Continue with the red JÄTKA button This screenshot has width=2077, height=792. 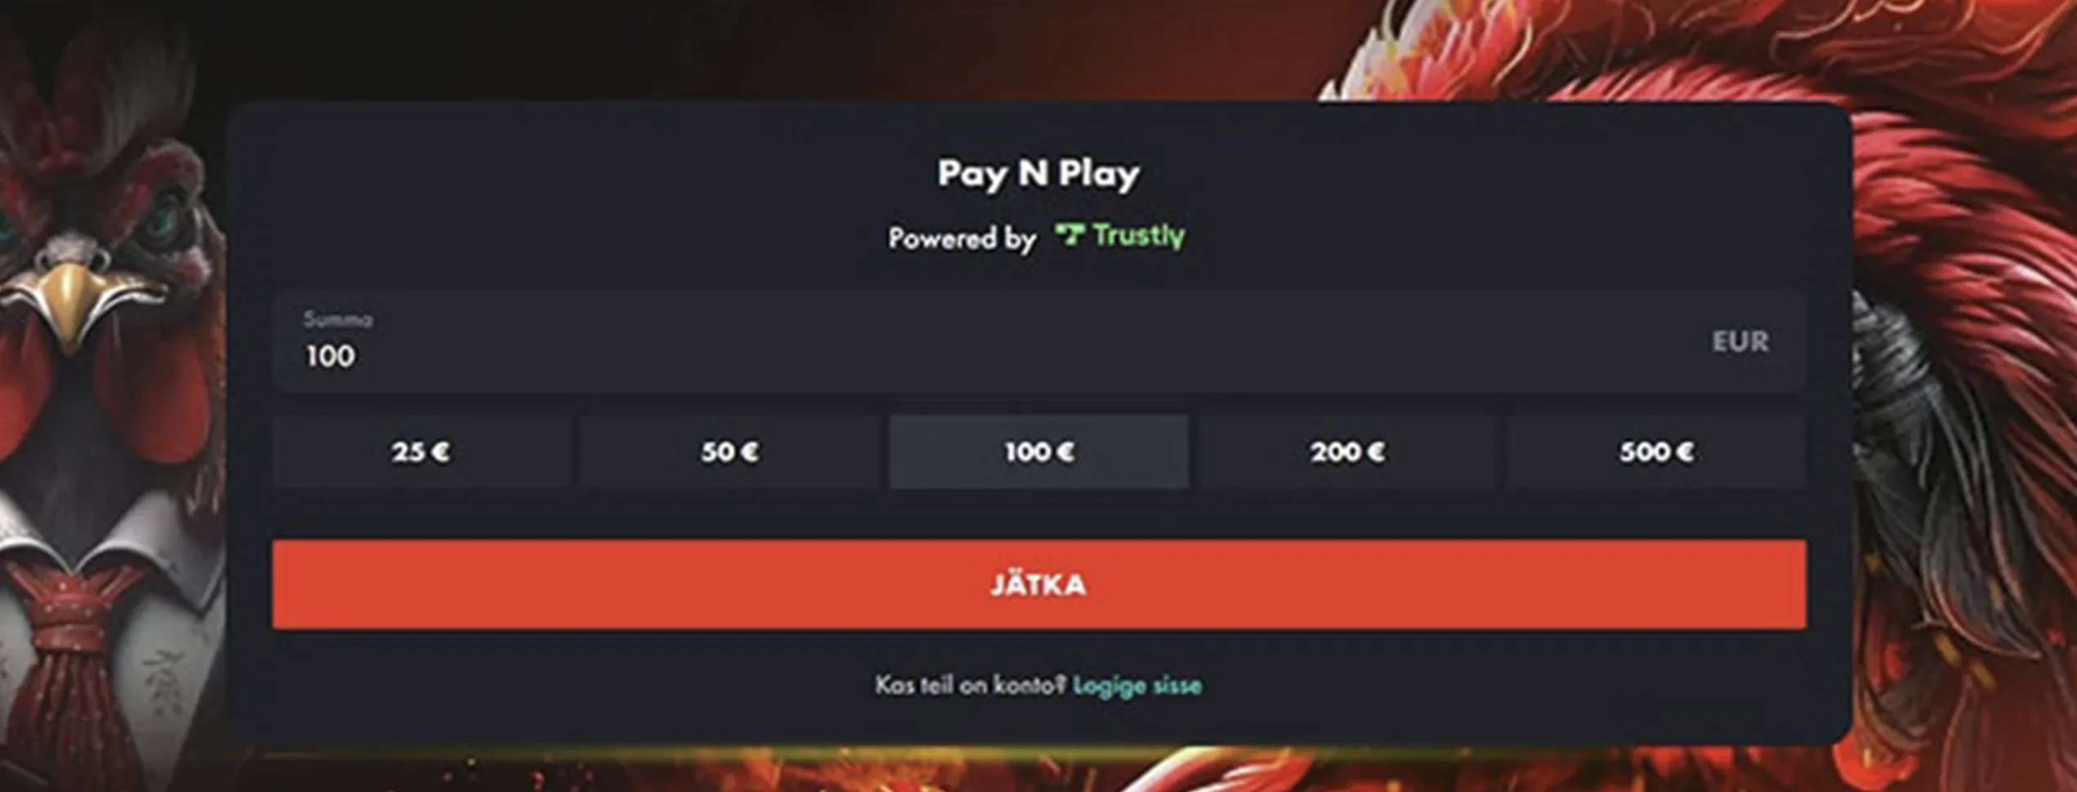(1038, 585)
